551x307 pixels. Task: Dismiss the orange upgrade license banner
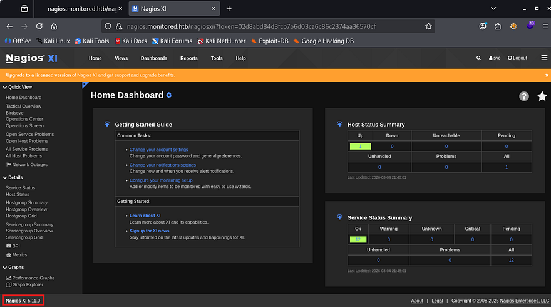(x=547, y=75)
